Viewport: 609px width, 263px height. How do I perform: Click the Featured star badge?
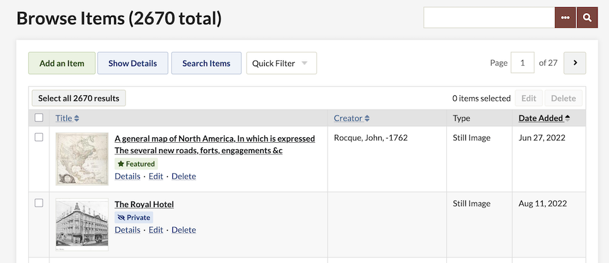pyautogui.click(x=136, y=164)
